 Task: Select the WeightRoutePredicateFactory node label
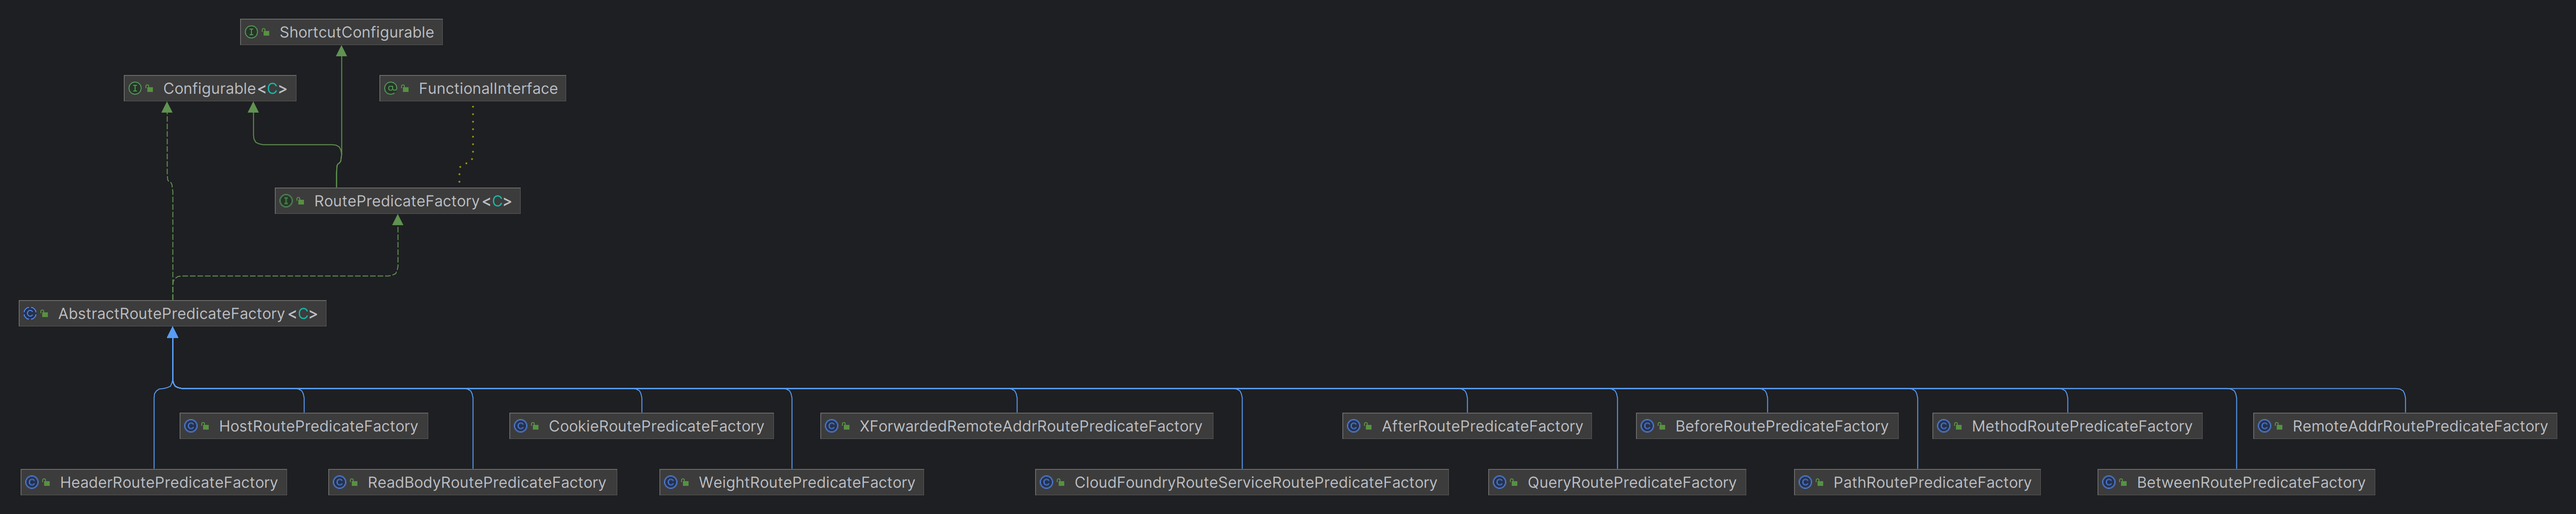[807, 482]
